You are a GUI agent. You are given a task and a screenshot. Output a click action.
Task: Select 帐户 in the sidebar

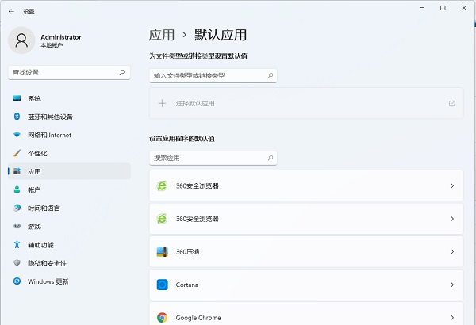(34, 190)
